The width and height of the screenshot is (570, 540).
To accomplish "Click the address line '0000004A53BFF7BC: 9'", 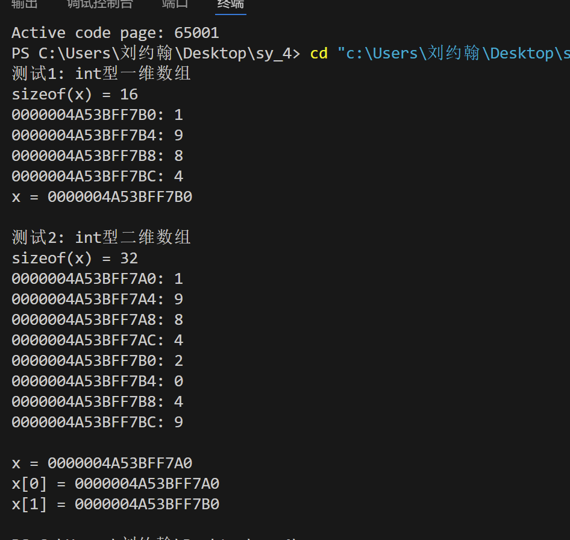I will pos(98,422).
